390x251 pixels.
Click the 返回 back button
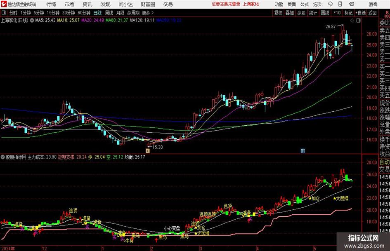[372, 13]
